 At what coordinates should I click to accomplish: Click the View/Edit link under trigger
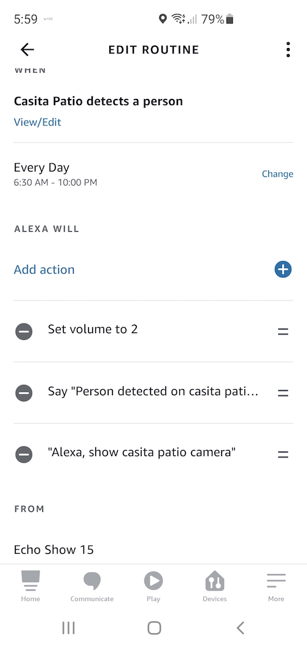tap(37, 122)
